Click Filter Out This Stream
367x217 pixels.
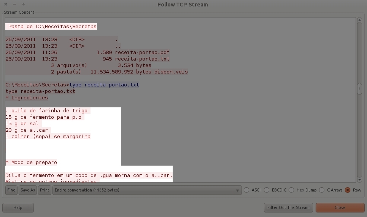point(288,207)
